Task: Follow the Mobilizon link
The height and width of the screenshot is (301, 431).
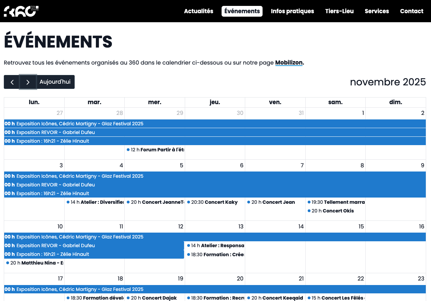Action: (x=289, y=63)
